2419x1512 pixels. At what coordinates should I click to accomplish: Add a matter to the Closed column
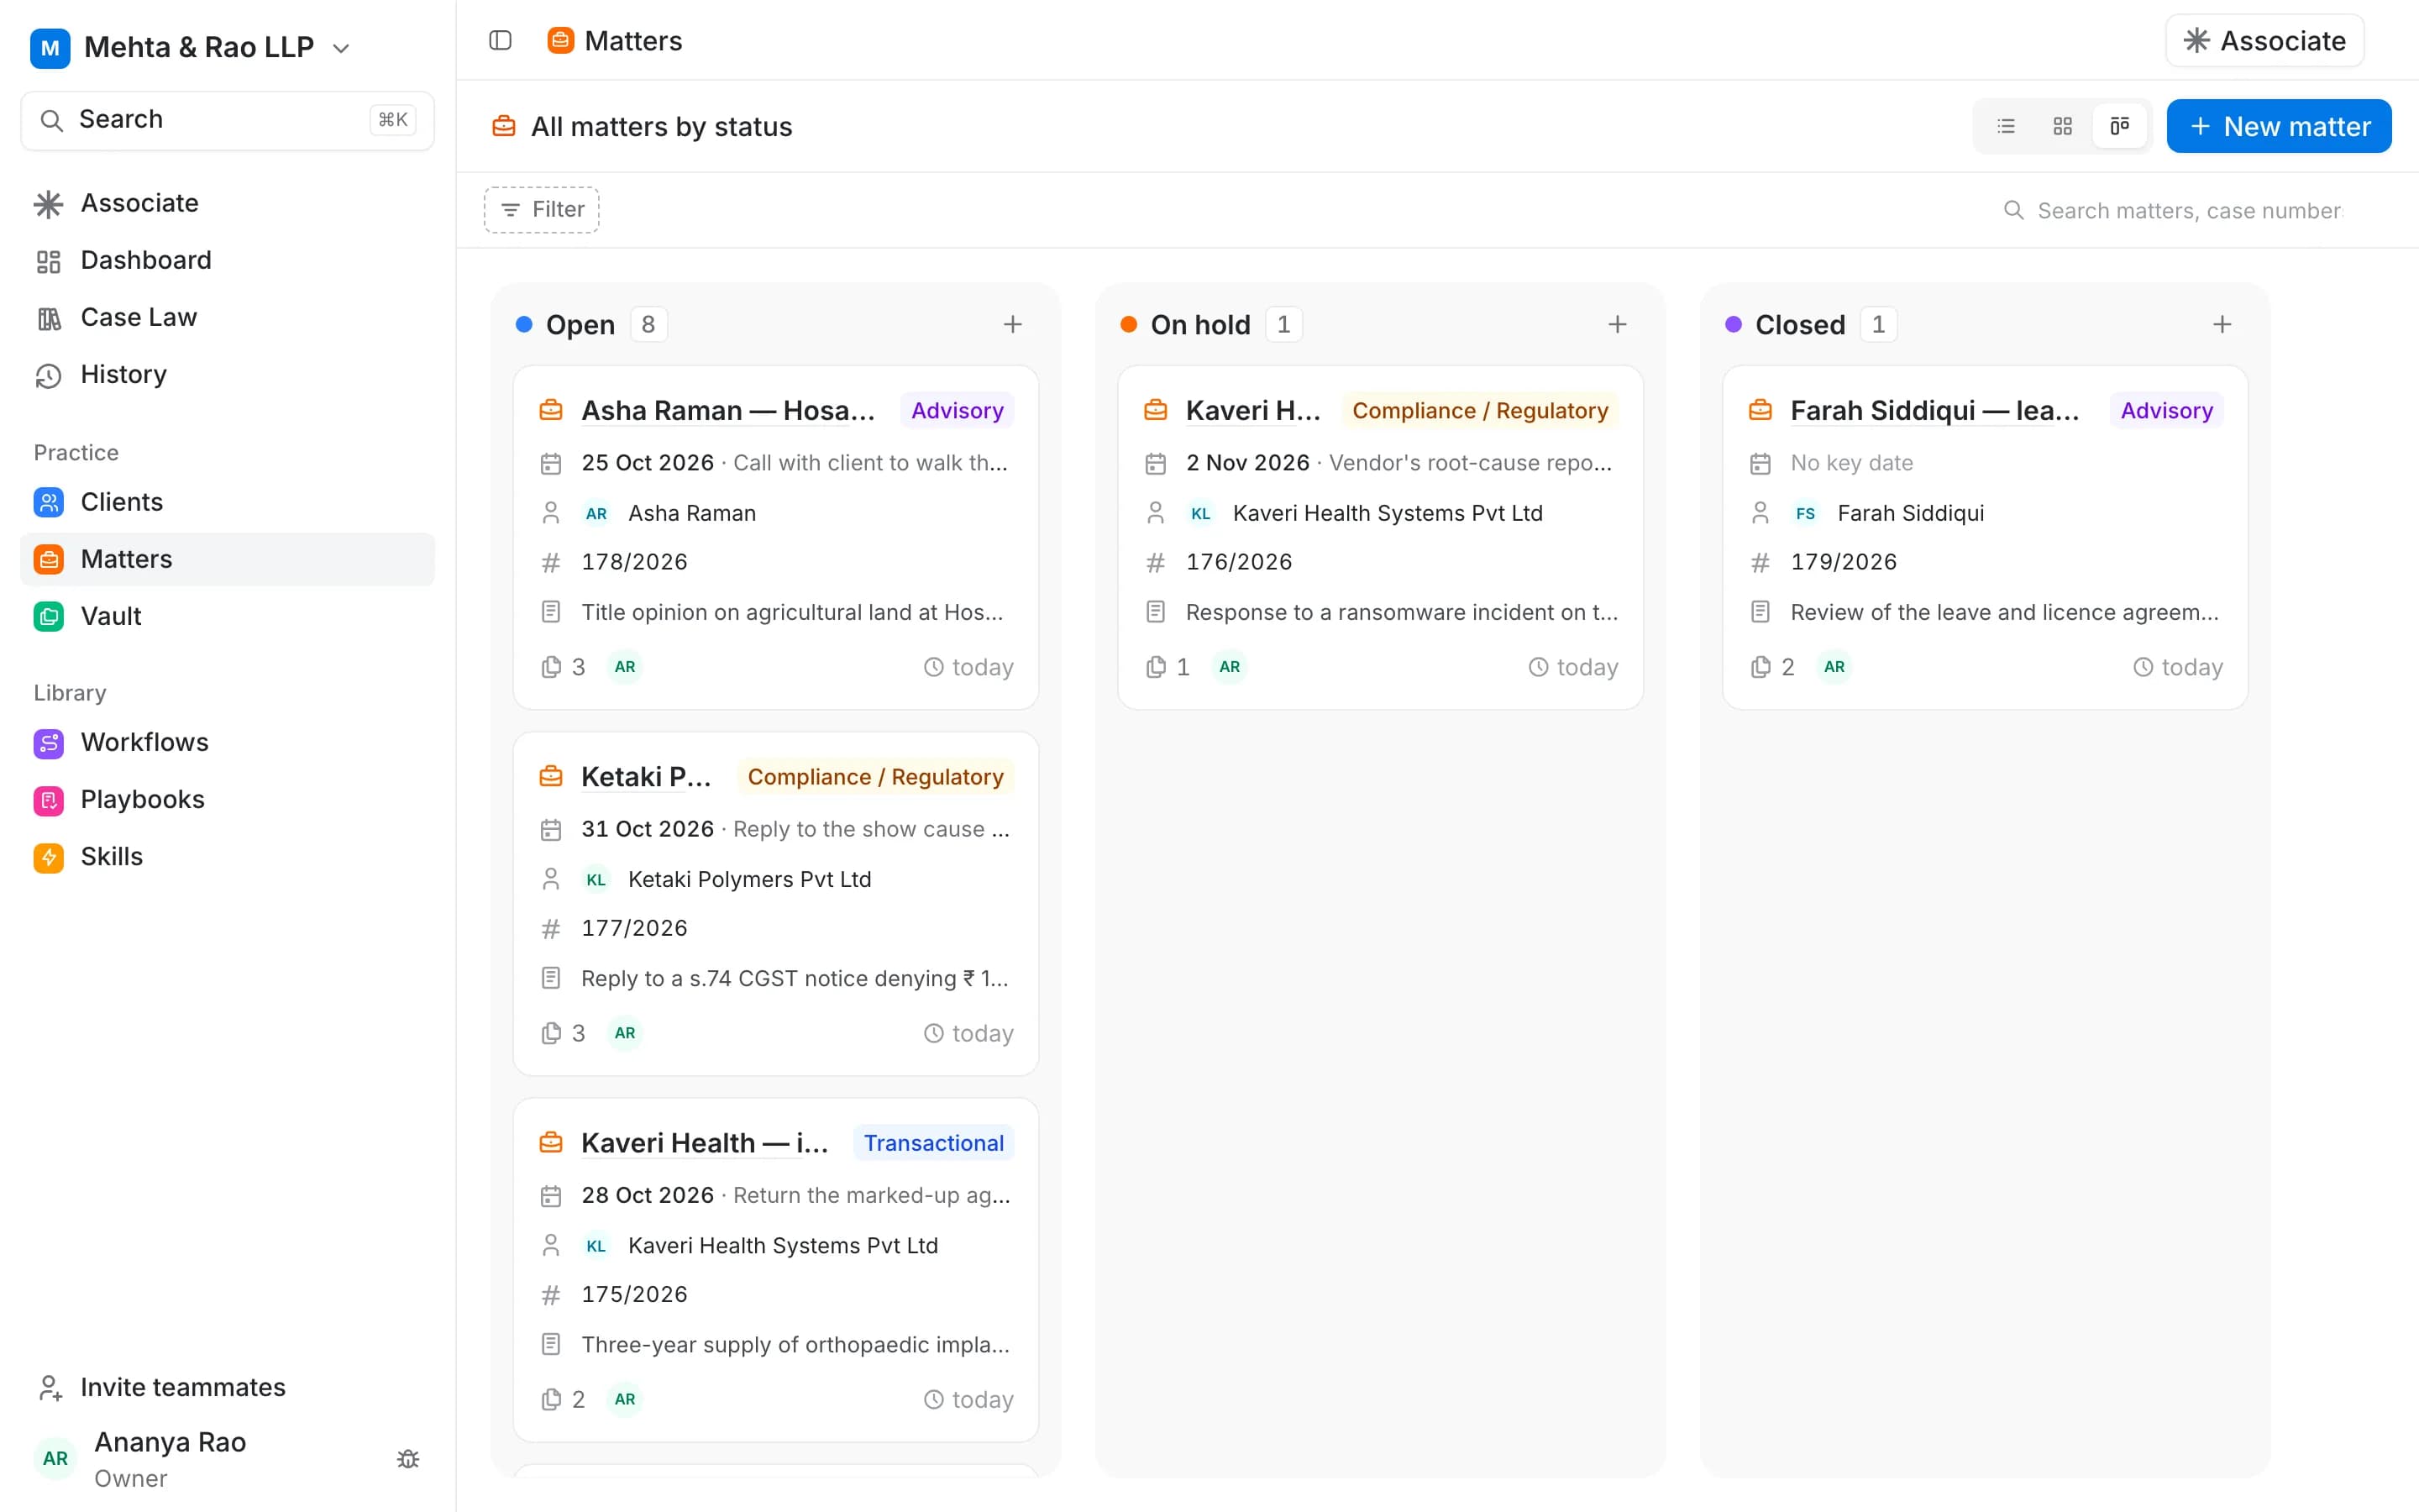pyautogui.click(x=2222, y=324)
